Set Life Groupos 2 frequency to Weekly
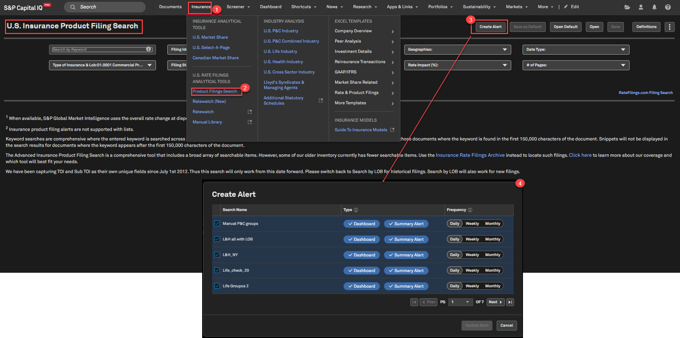This screenshot has height=338, width=680. [472, 286]
